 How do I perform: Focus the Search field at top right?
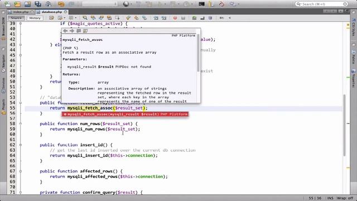321,4
